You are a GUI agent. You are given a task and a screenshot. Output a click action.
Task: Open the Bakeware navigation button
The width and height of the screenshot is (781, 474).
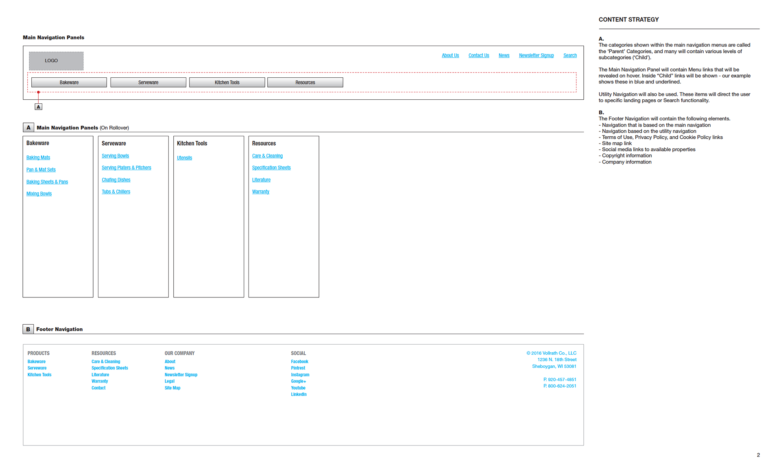tap(69, 82)
